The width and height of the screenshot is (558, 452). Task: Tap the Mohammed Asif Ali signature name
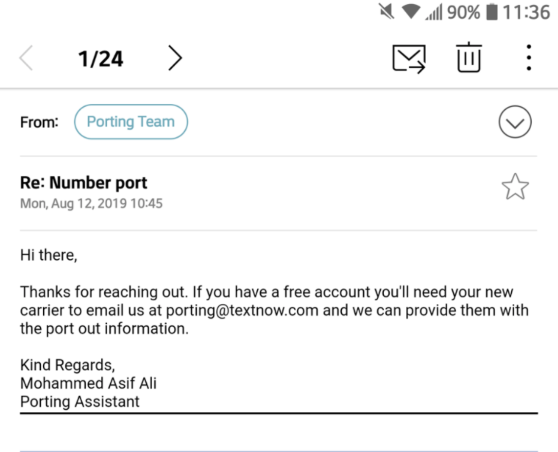pyautogui.click(x=88, y=383)
